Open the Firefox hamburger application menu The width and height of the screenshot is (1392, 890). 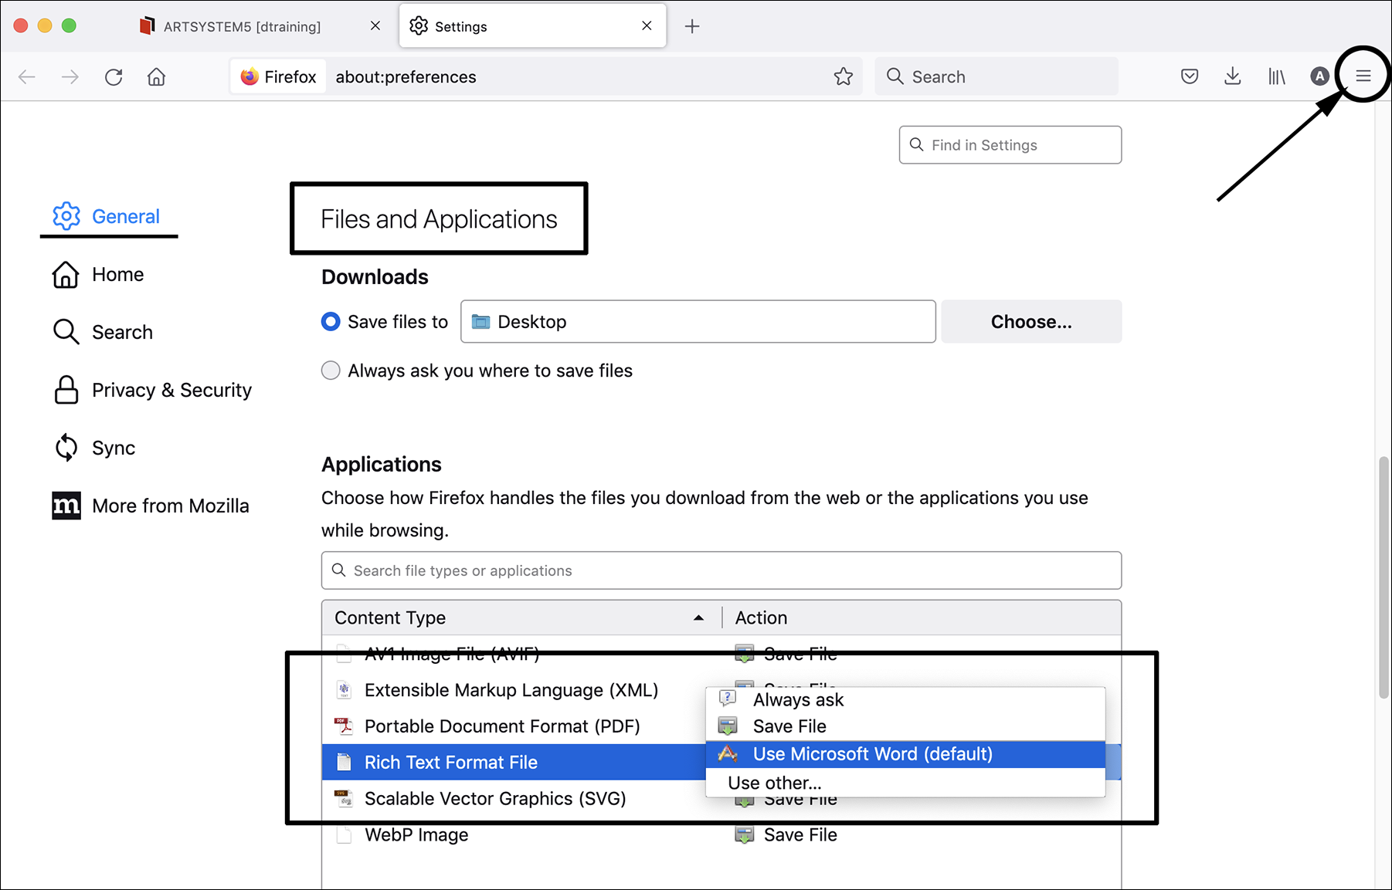(1363, 76)
